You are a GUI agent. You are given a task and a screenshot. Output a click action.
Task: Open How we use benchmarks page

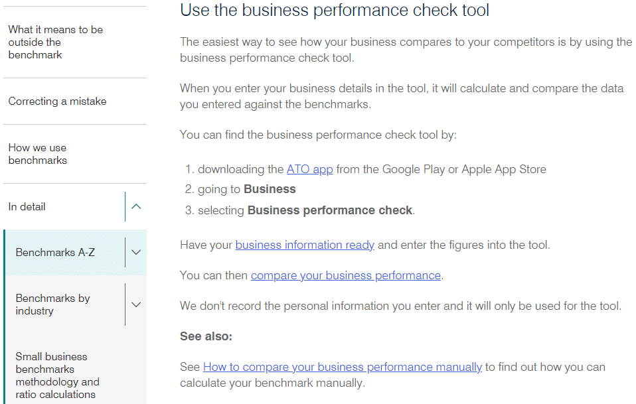pyautogui.click(x=38, y=154)
